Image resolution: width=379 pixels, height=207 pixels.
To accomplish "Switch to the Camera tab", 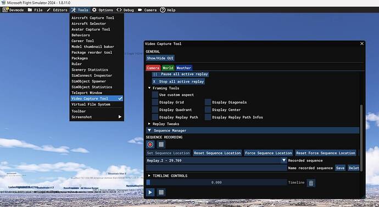I will (x=153, y=68).
